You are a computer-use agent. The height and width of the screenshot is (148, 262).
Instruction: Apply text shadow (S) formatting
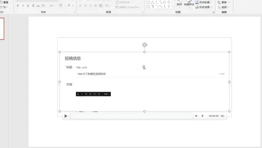point(33,6)
